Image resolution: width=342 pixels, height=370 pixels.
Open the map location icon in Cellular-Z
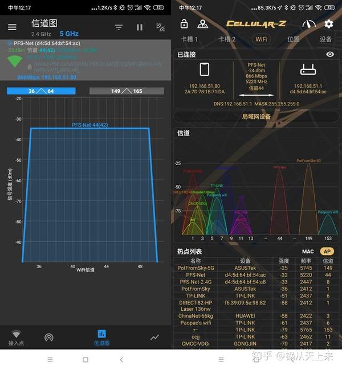point(203,23)
